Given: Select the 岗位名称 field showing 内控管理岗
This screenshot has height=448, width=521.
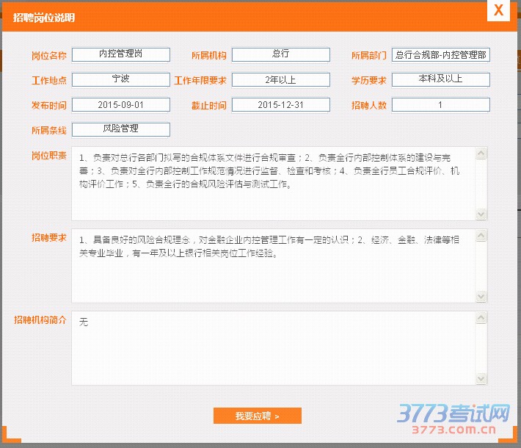Looking at the screenshot, I should [x=121, y=55].
